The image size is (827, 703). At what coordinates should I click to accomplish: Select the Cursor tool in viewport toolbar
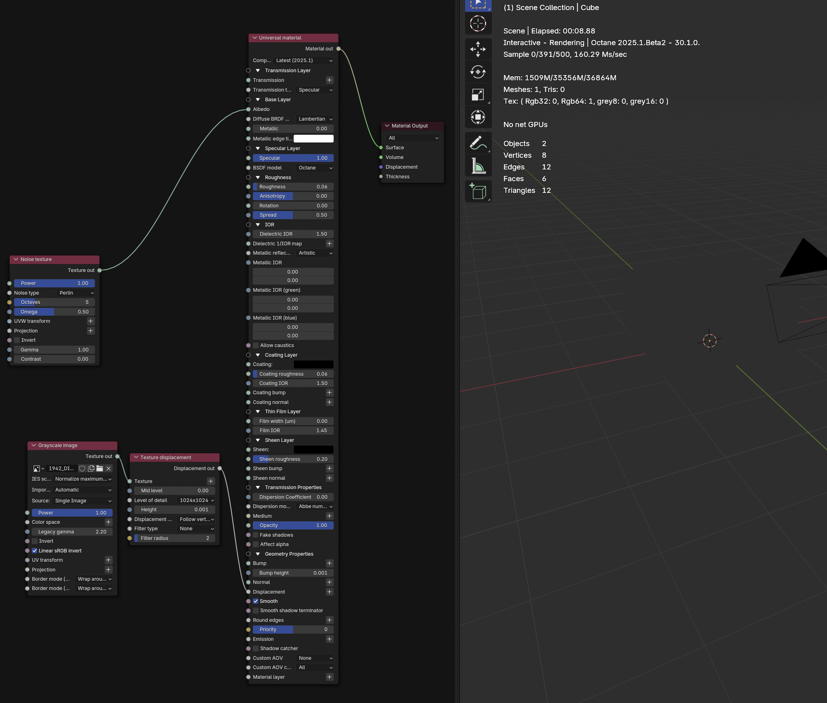pos(478,23)
